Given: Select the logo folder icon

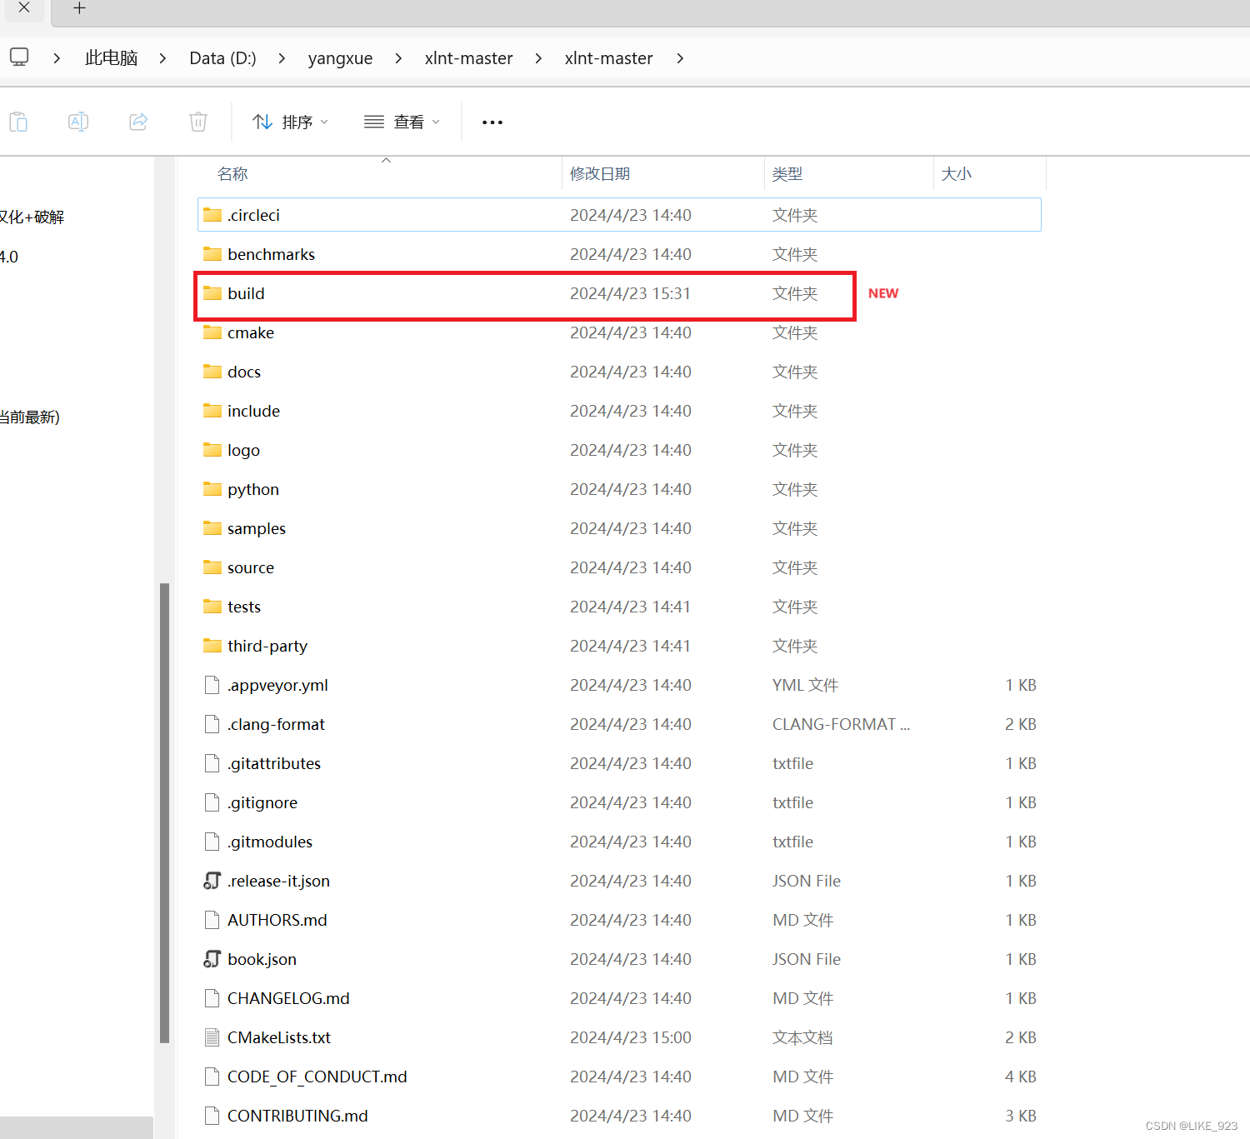Looking at the screenshot, I should click(x=212, y=450).
